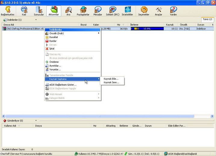Click the green user icon in status bar
Image resolution: width=216 pixels, height=156 pixels.
76,154
